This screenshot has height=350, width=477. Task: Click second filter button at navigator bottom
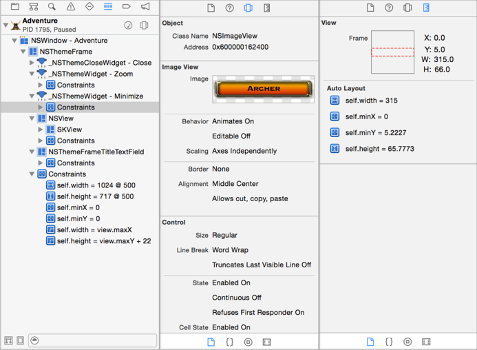click(x=21, y=340)
